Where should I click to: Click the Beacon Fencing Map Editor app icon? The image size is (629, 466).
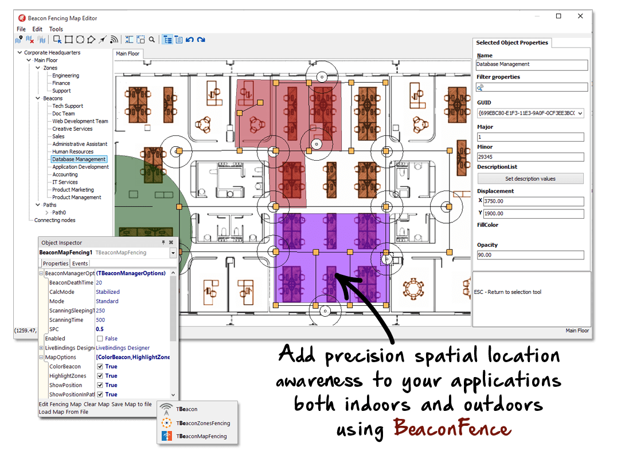click(22, 18)
